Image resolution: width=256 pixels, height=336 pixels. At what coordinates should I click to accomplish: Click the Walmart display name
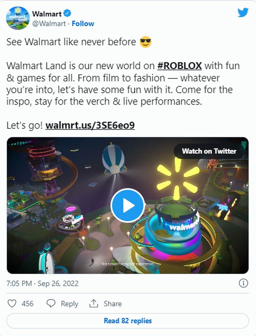point(47,14)
